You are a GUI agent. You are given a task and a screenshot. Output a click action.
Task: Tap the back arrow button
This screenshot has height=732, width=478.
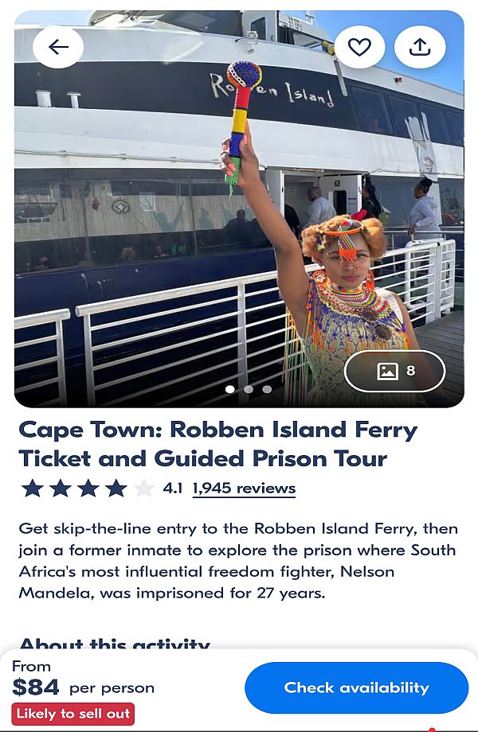pos(58,47)
